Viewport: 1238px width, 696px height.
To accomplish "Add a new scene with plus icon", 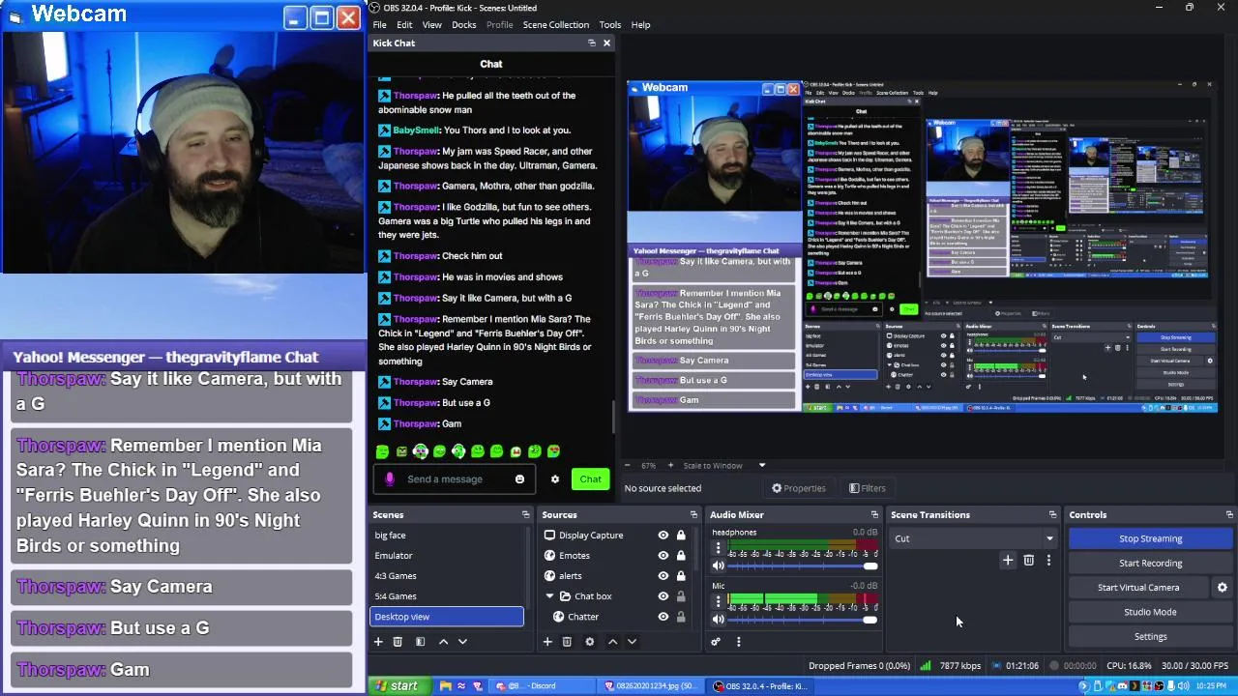I will (378, 642).
